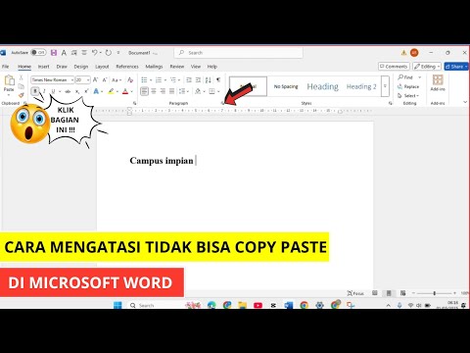470x353 pixels.
Task: Insert a bulleted list
Action: [x=144, y=79]
